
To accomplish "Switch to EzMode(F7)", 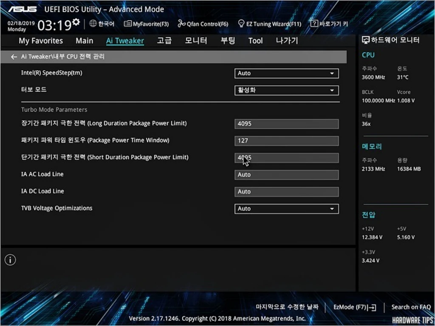I will point(355,307).
